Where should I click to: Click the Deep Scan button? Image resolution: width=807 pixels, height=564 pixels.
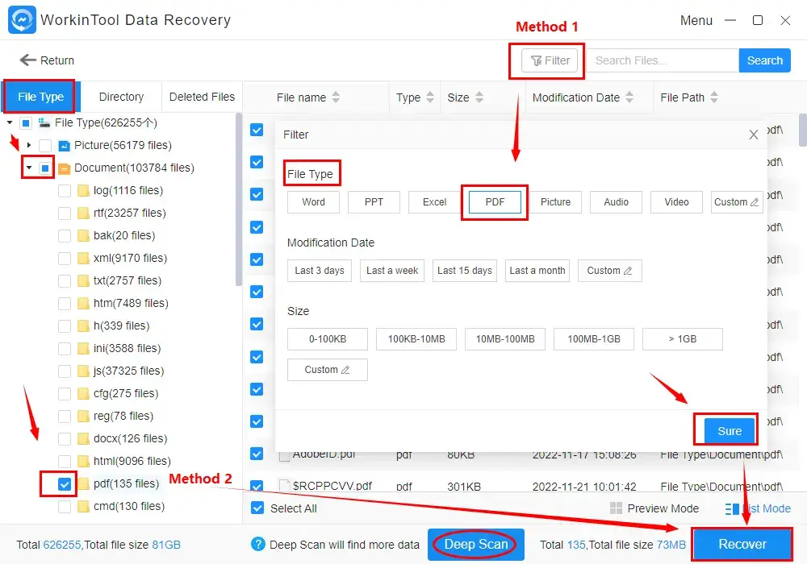[476, 545]
